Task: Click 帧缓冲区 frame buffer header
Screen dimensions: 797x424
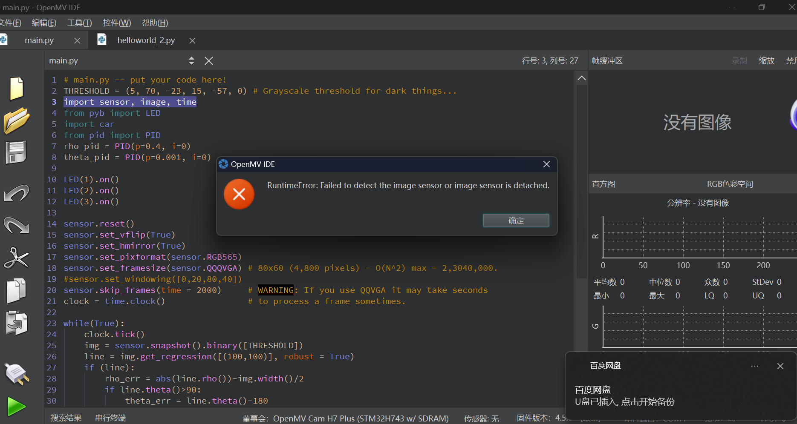Action: (607, 61)
